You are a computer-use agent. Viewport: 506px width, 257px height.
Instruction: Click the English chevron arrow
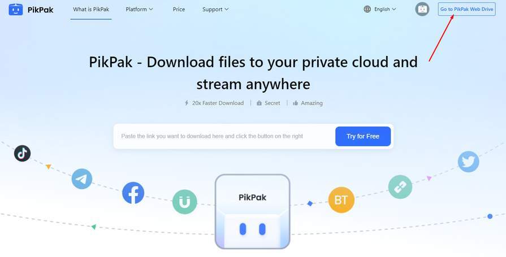(393, 10)
